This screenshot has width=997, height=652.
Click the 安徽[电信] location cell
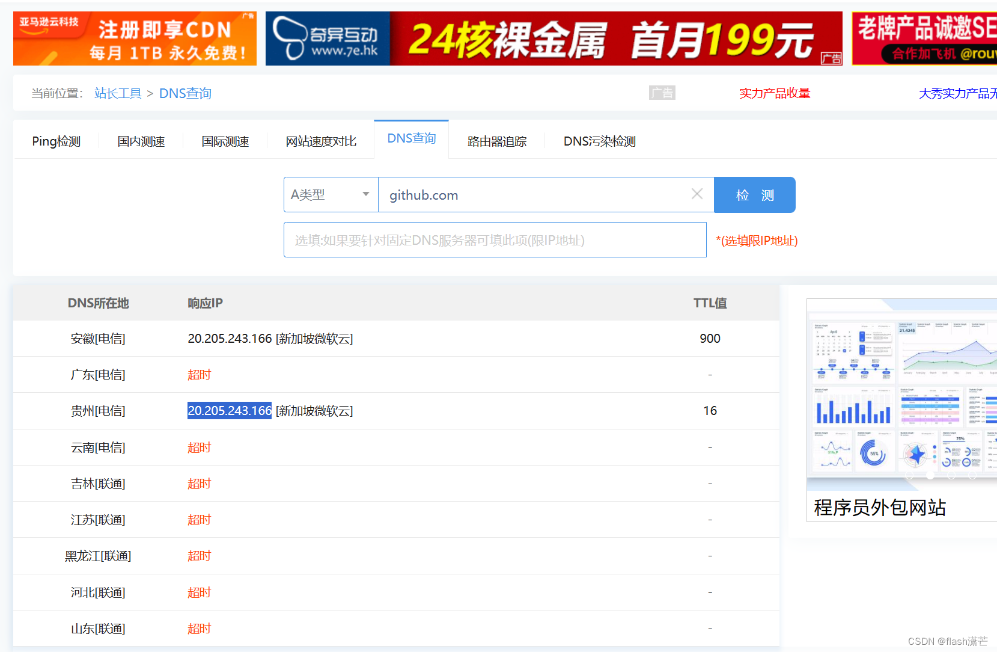[98, 339]
